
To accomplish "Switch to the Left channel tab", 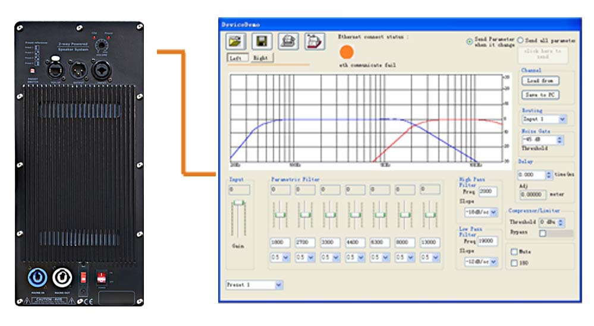I will click(237, 58).
